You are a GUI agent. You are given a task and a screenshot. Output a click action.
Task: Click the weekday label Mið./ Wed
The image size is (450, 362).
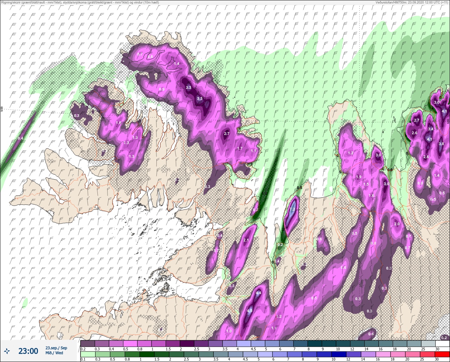tap(54, 353)
